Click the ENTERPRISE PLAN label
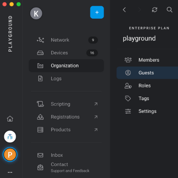The height and width of the screenshot is (178, 178). point(149,28)
